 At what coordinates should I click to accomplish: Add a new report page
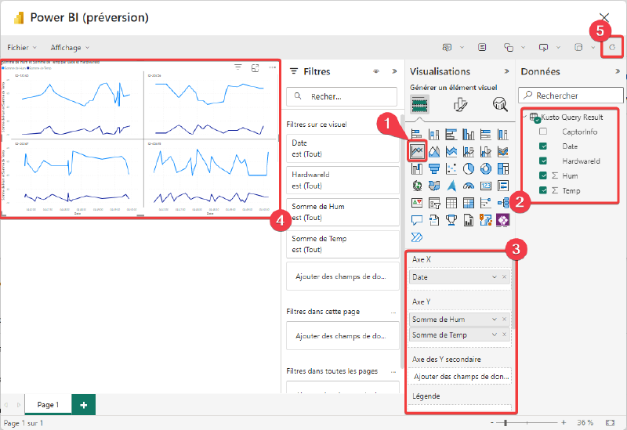(84, 405)
